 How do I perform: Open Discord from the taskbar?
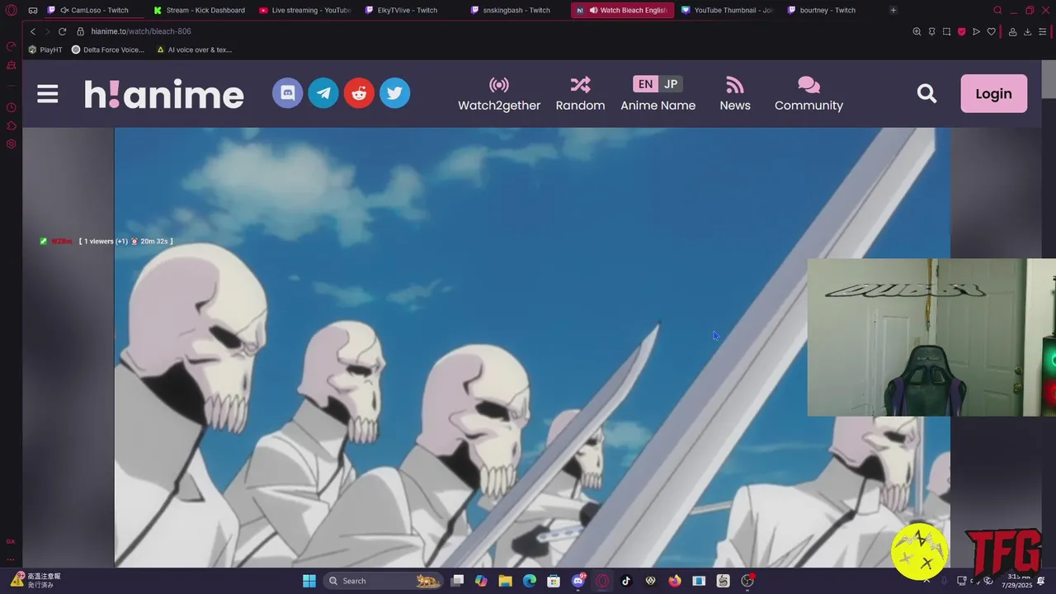coord(578,581)
